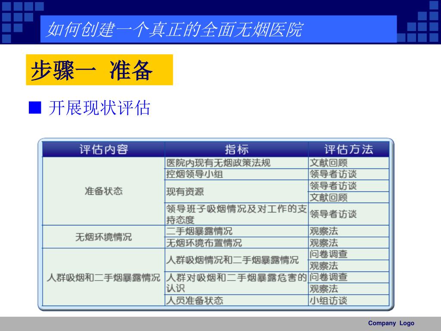441x331 pixels.
Task: Click the slide title 如何创建一个真正的全面无烟医院
Action: click(174, 29)
